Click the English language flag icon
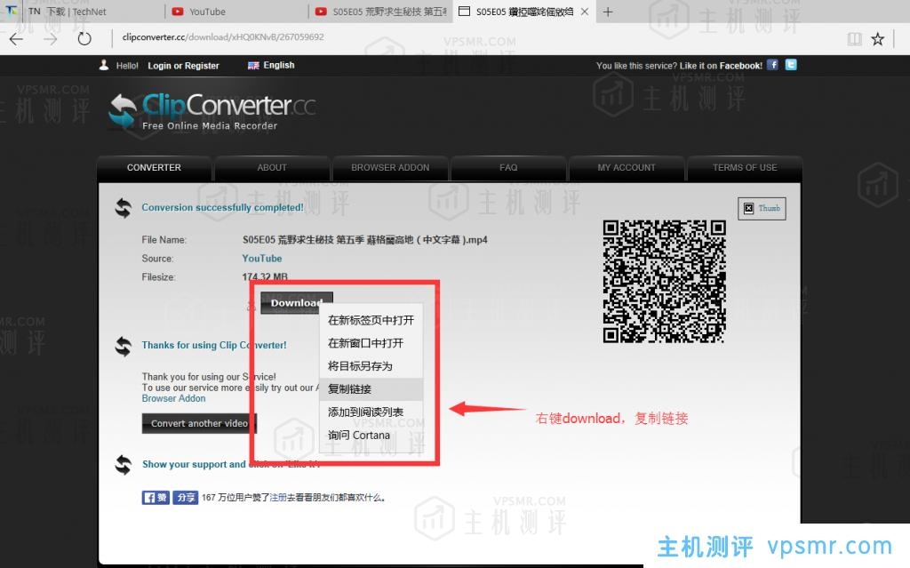The width and height of the screenshot is (910, 568). [253, 66]
